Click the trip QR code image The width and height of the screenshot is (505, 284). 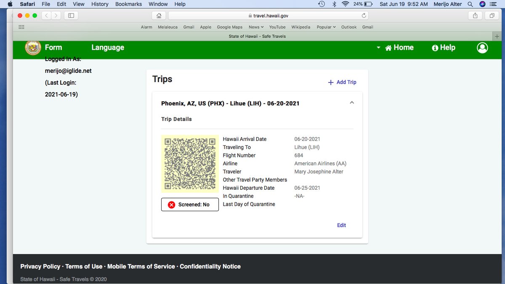[x=190, y=163]
